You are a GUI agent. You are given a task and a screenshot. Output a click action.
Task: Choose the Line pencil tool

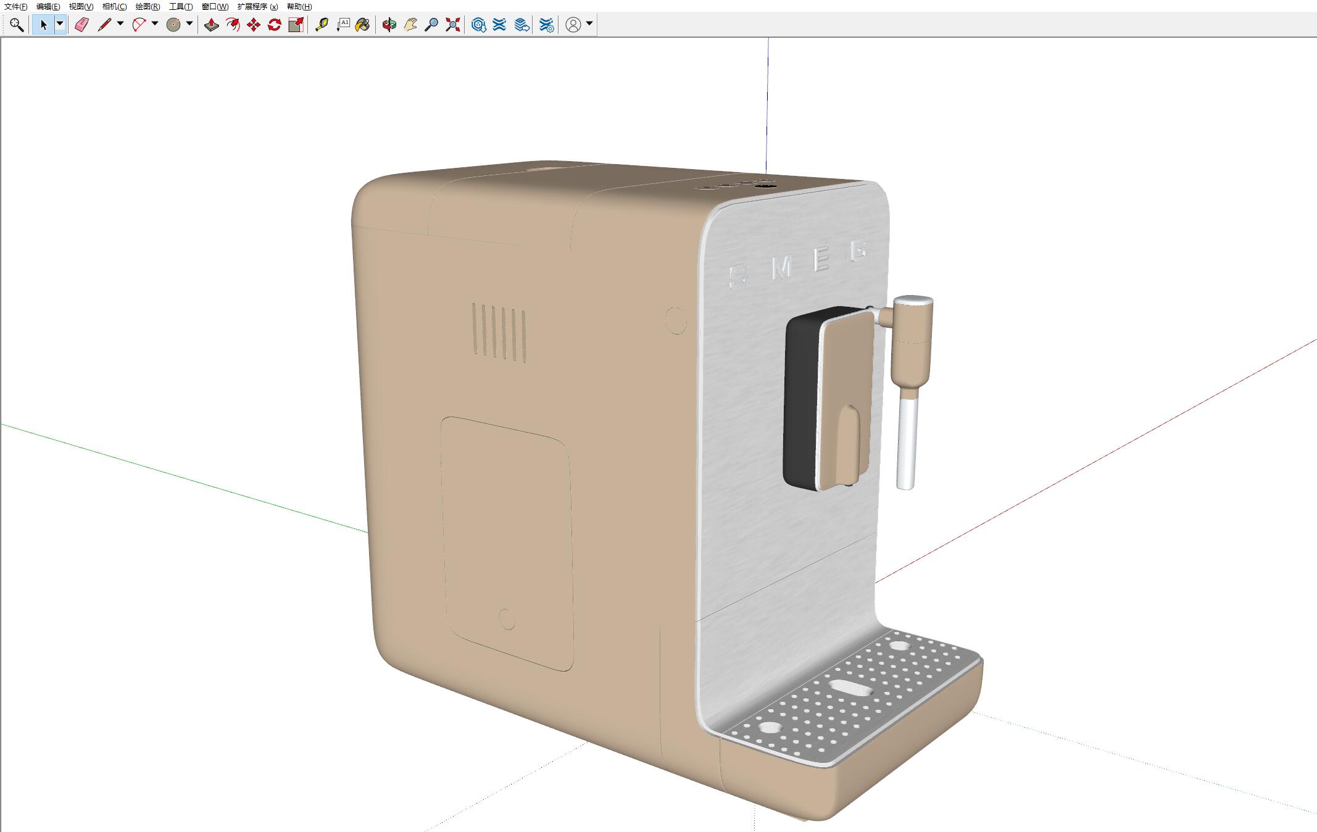tap(104, 25)
